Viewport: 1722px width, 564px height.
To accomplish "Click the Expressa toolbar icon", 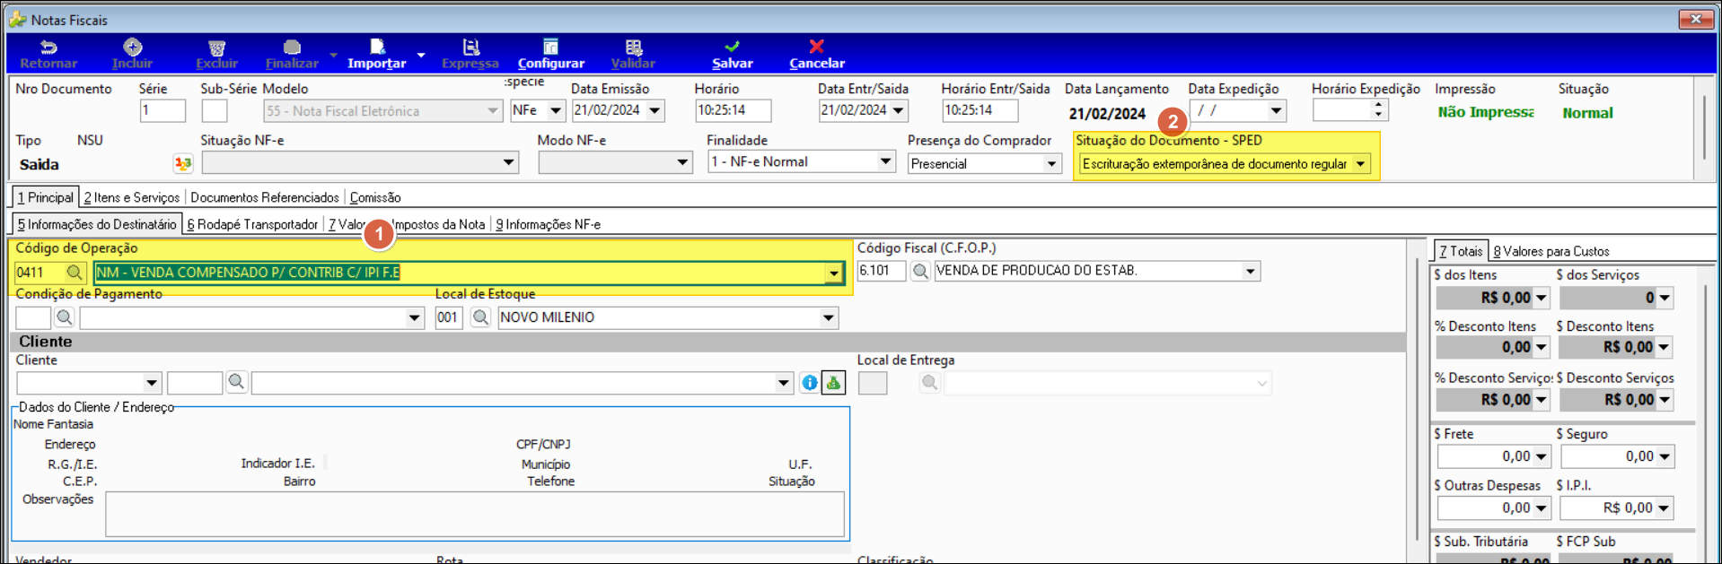I will [470, 47].
